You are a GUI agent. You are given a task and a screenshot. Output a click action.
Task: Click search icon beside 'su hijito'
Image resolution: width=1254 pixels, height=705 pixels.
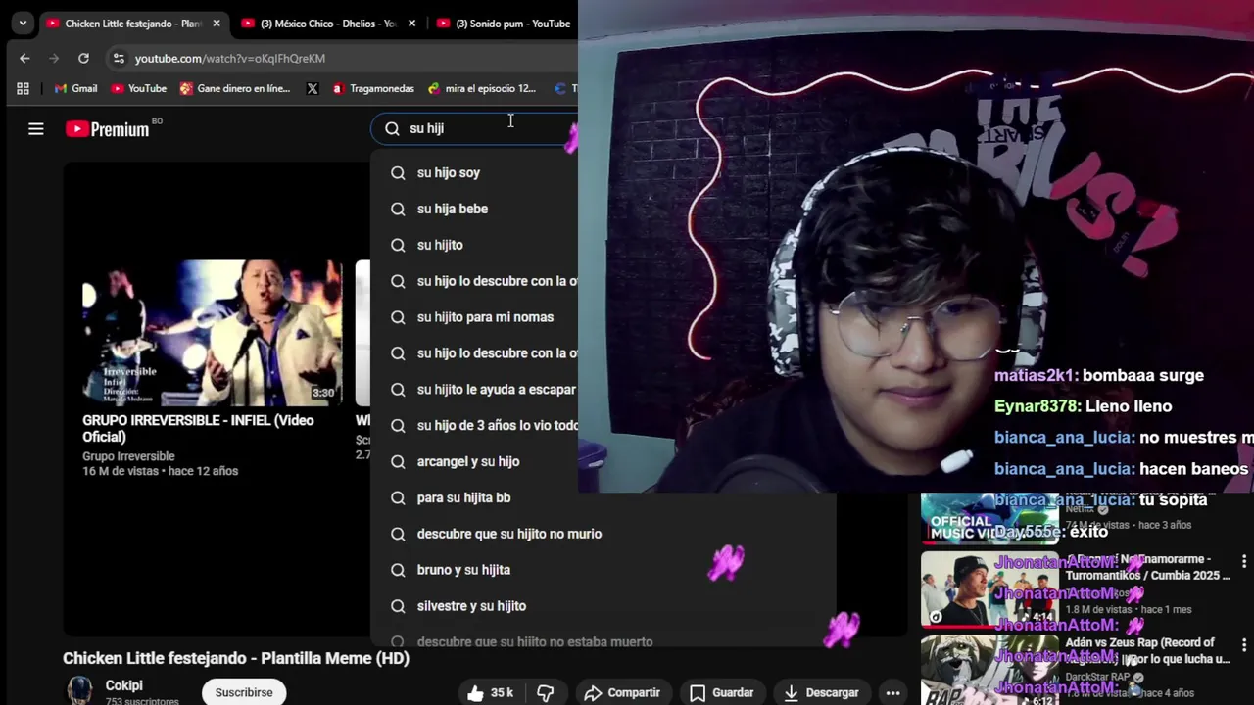click(x=398, y=245)
